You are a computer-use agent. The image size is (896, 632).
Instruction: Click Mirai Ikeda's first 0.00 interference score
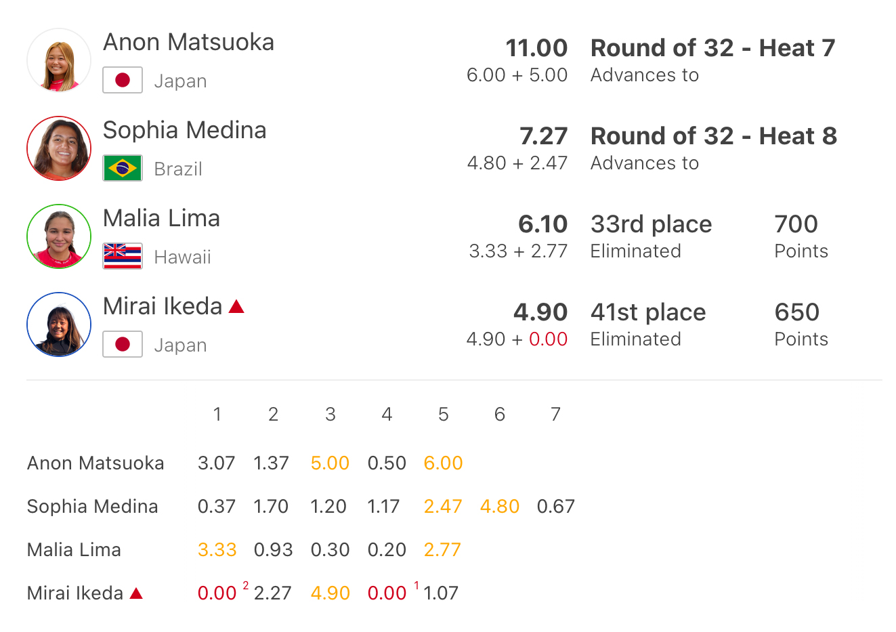pyautogui.click(x=217, y=593)
